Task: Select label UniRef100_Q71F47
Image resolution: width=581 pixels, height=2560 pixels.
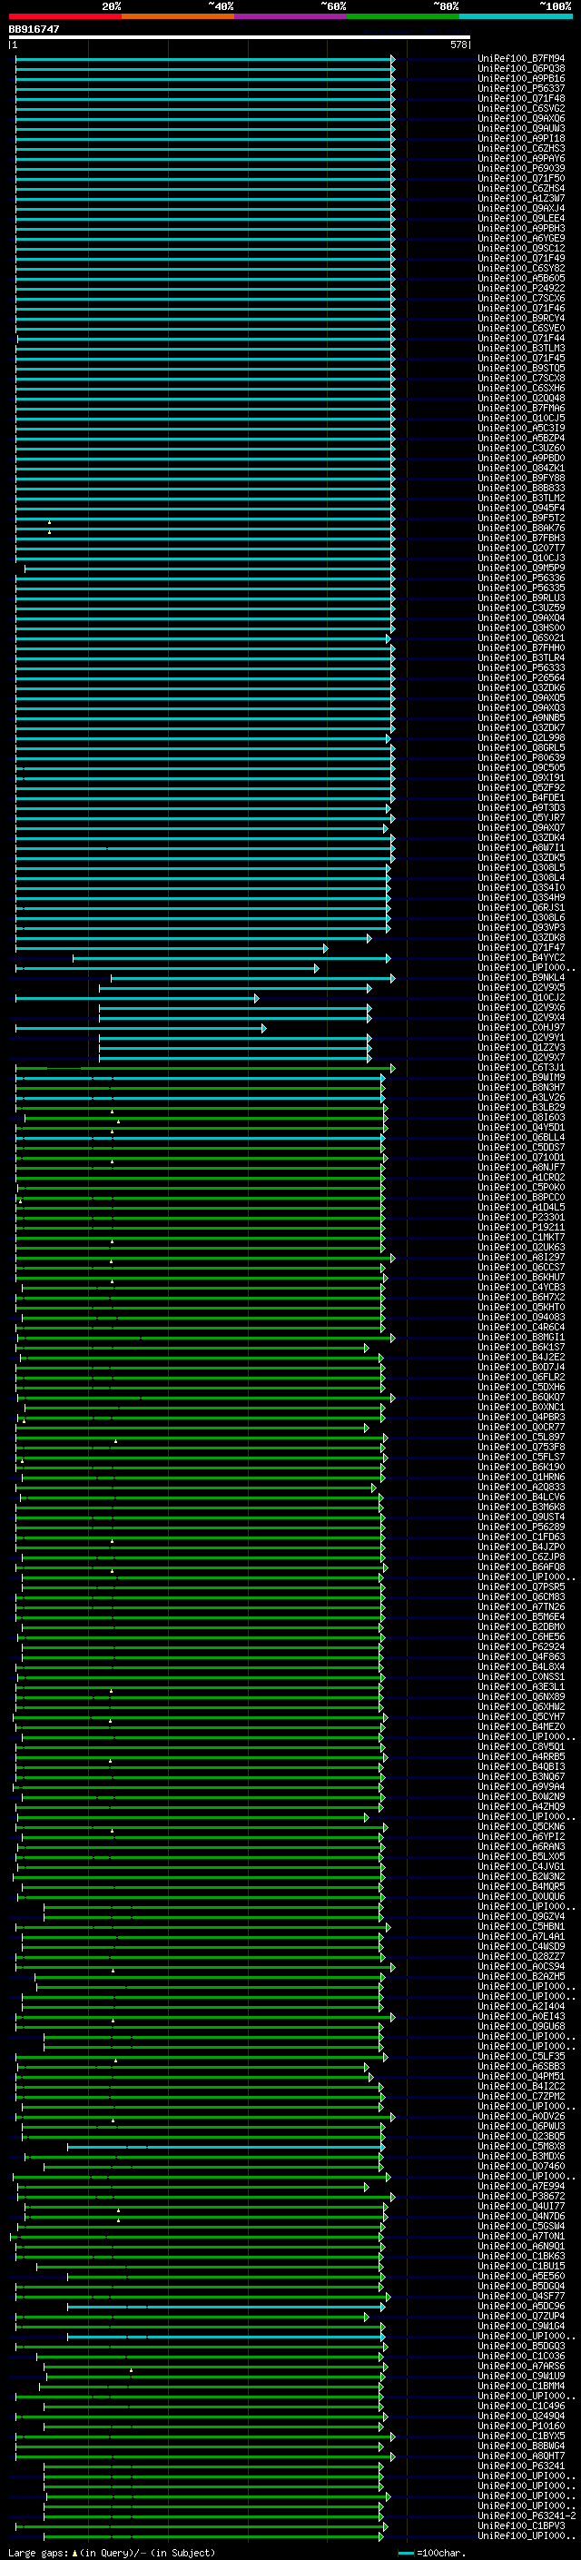Action: (521, 947)
